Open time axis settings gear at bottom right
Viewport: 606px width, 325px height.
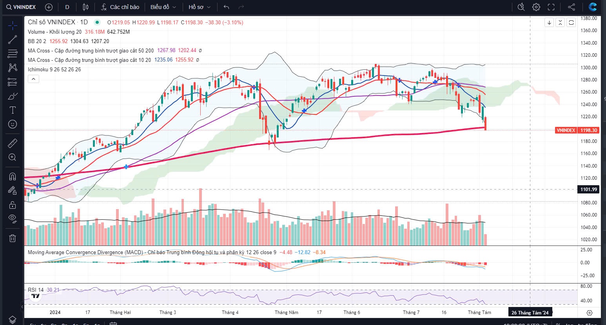pyautogui.click(x=589, y=312)
